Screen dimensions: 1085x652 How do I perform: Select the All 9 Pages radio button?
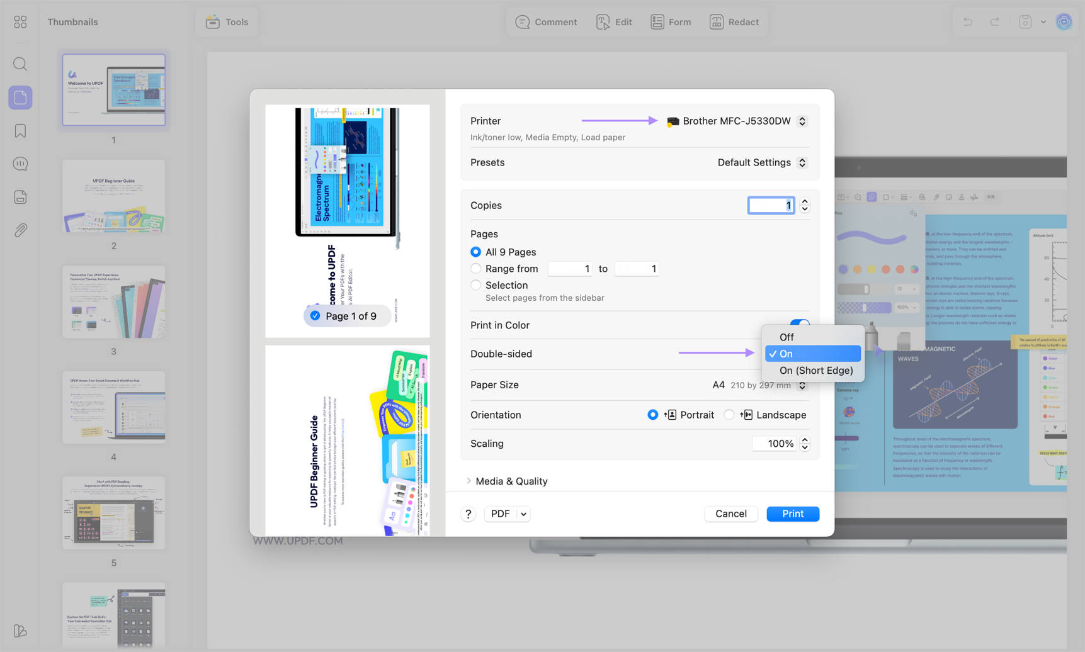point(475,252)
